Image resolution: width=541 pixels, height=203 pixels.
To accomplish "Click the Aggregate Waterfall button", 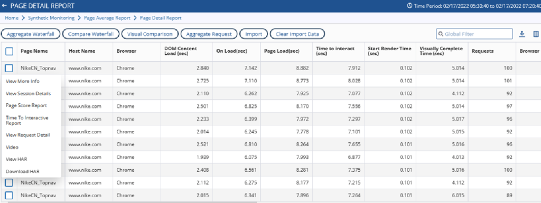I will click(x=31, y=34).
